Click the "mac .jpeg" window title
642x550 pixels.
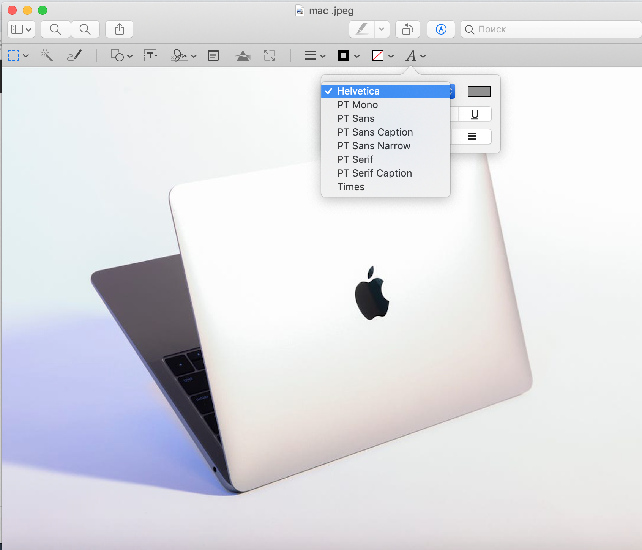(331, 11)
